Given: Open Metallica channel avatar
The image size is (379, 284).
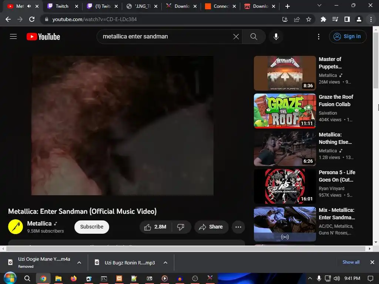Looking at the screenshot, I should (x=16, y=227).
